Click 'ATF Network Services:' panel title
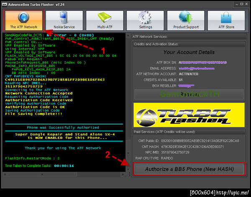 150,37
